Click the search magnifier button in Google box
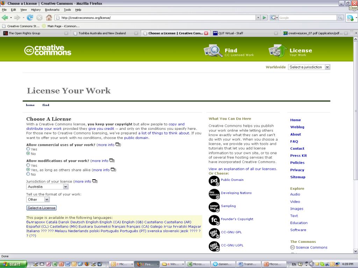Viewport: 358px width, 268px height. [x=340, y=17]
